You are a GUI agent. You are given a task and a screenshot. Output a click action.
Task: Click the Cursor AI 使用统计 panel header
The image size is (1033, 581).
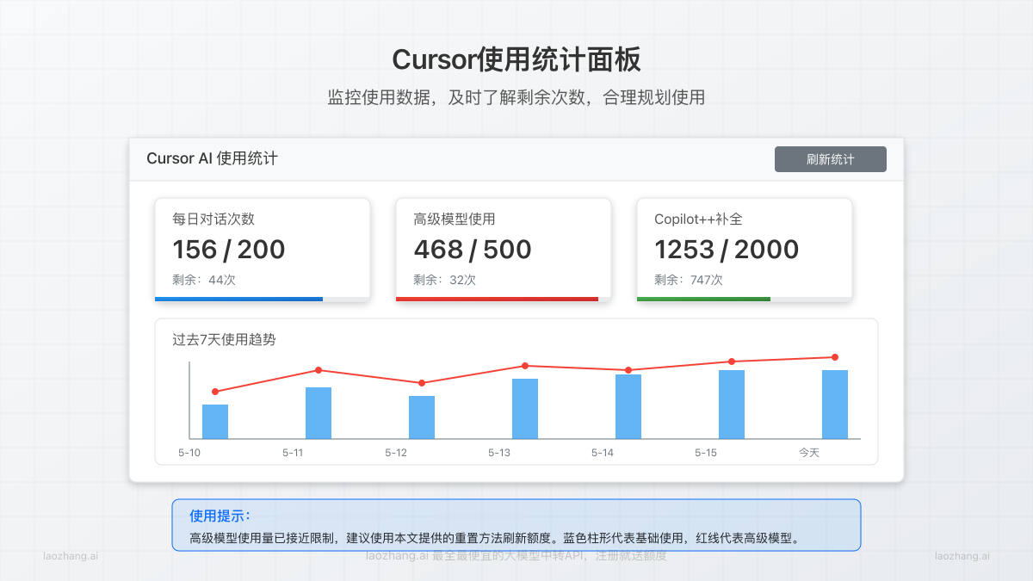[x=212, y=158]
